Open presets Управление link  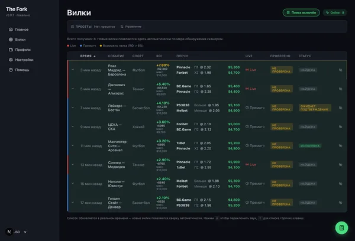[131, 27]
